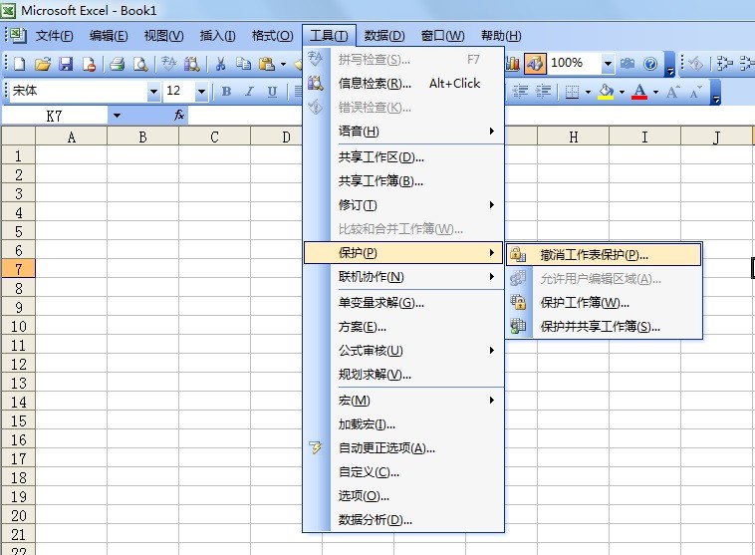Expand the 修订(T) submenu

pyautogui.click(x=403, y=205)
